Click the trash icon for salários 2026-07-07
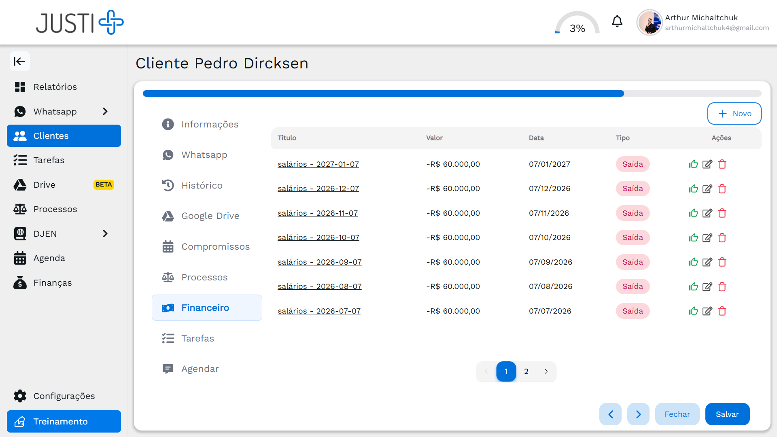This screenshot has width=777, height=437. 722,311
